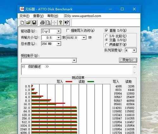Click 汉化: www.upantool.com menu entry

(x=82, y=16)
